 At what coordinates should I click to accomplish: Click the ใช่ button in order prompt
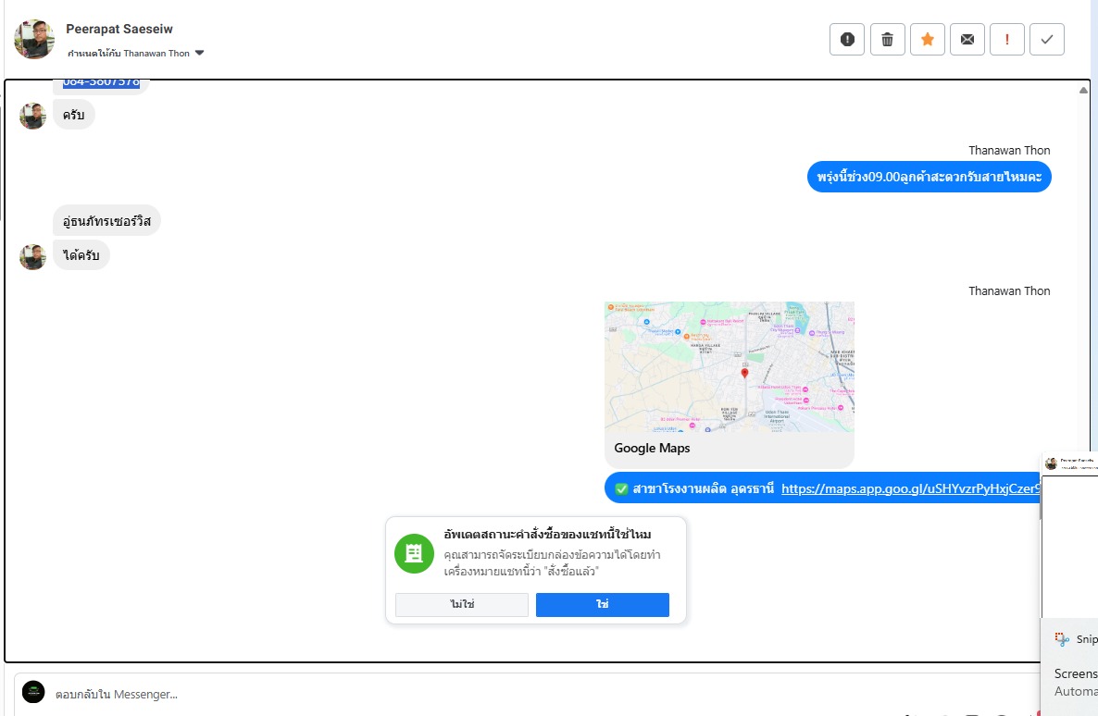[602, 604]
